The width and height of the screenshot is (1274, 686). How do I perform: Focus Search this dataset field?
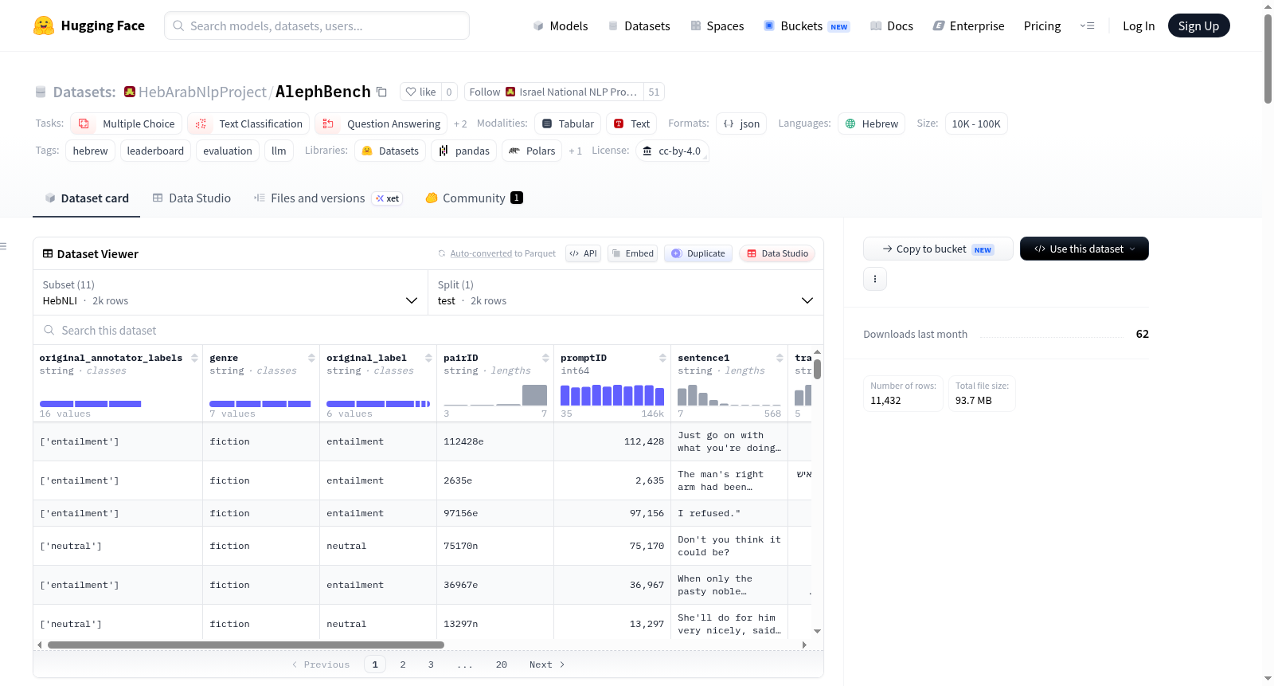pos(428,330)
